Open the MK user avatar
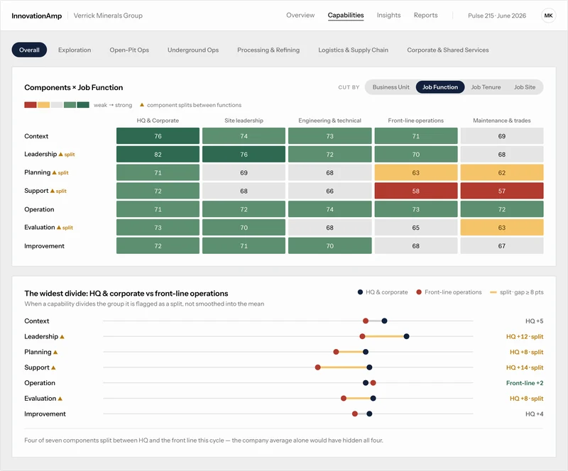The height and width of the screenshot is (471, 568). click(548, 16)
